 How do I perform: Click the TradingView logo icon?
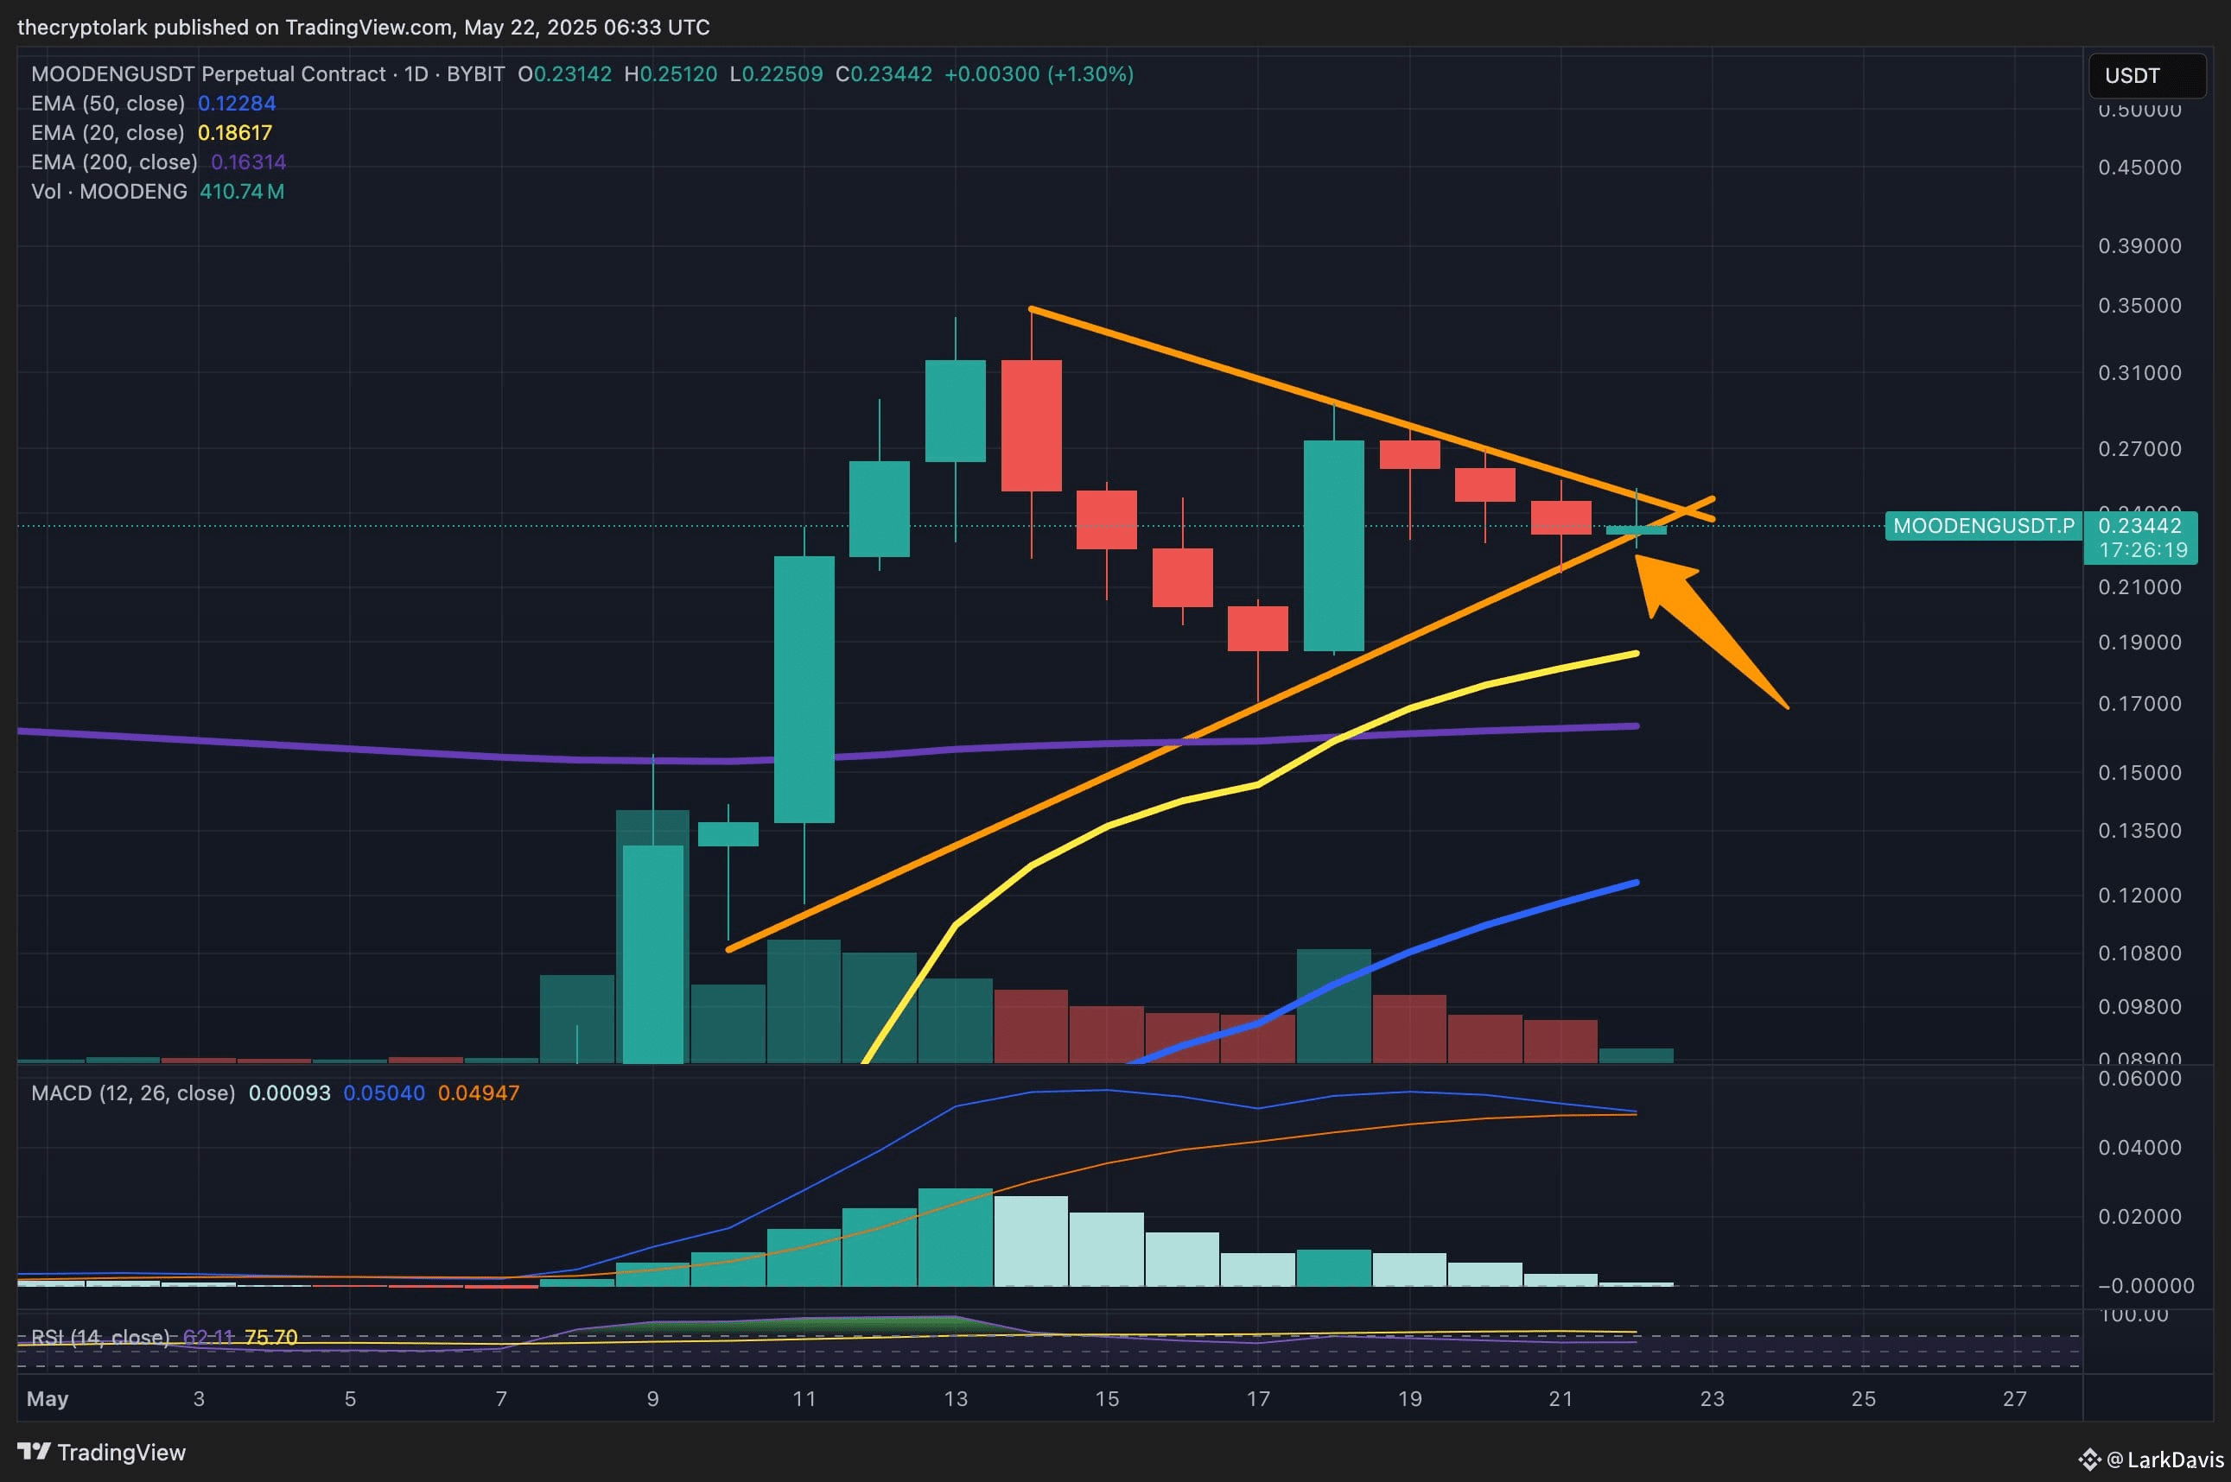point(34,1451)
